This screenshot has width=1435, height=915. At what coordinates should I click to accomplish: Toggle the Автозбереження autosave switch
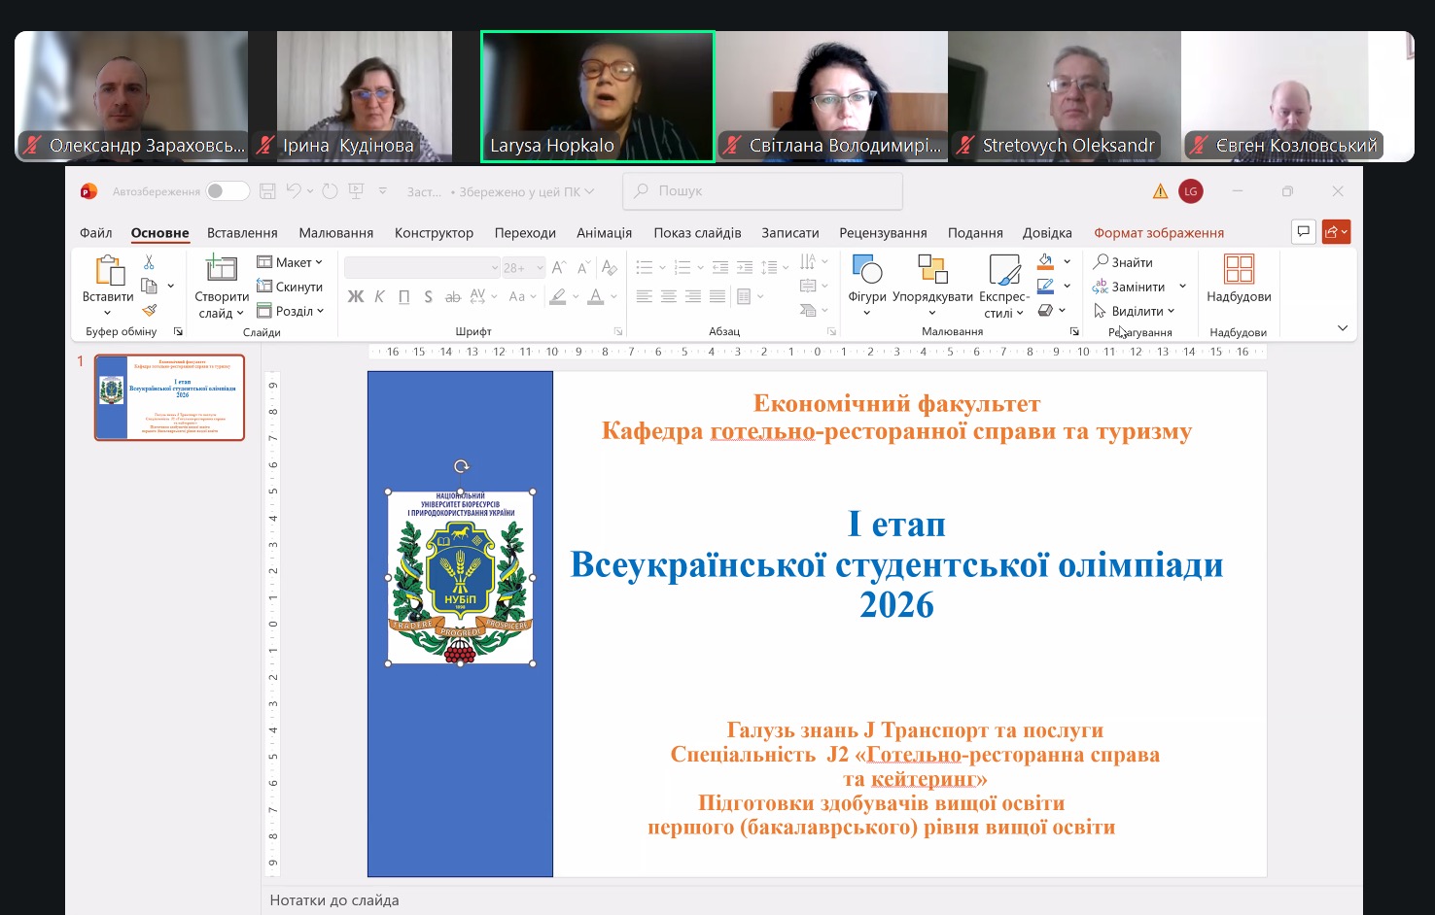[227, 191]
